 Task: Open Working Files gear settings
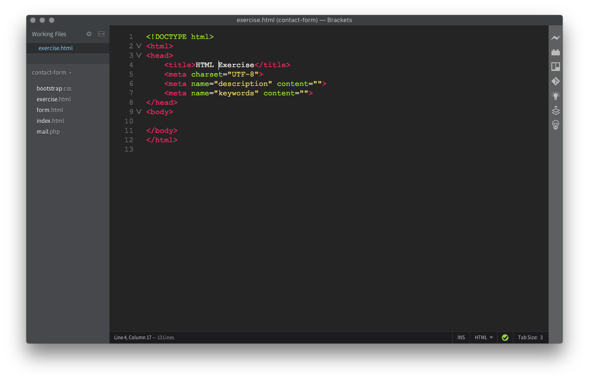(89, 34)
